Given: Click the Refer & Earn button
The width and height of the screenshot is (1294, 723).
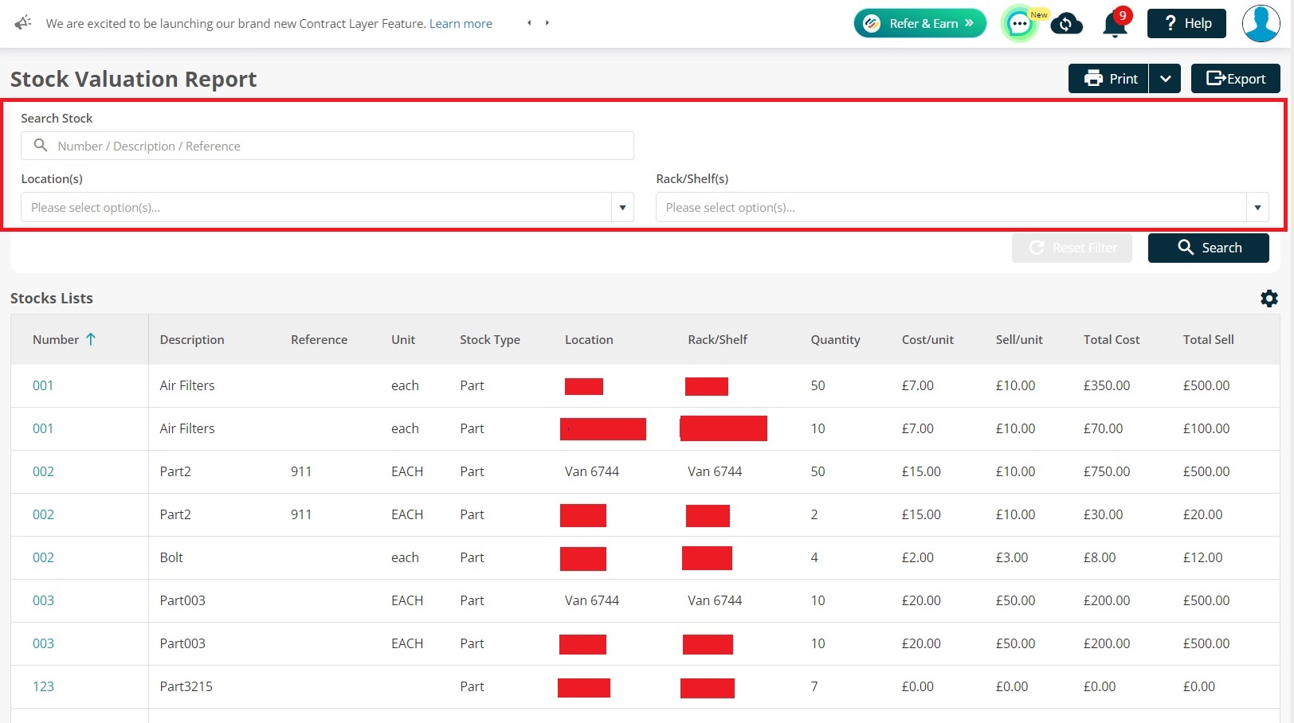Looking at the screenshot, I should [920, 23].
